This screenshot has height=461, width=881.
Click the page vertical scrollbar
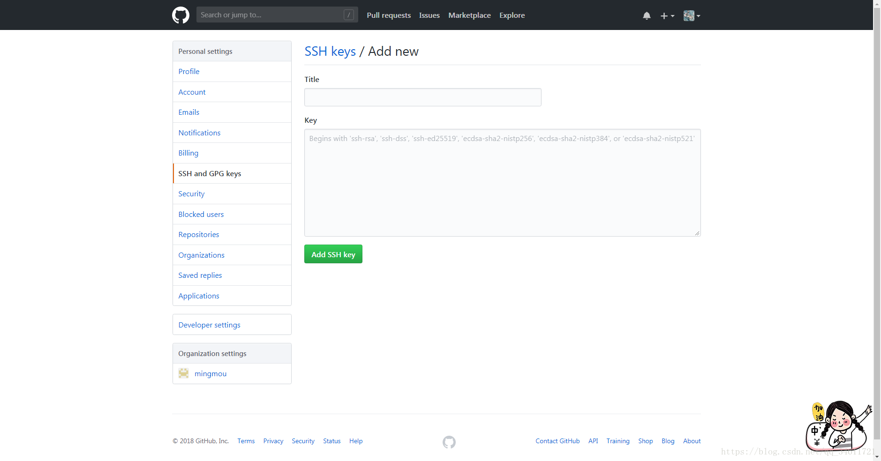point(877,223)
